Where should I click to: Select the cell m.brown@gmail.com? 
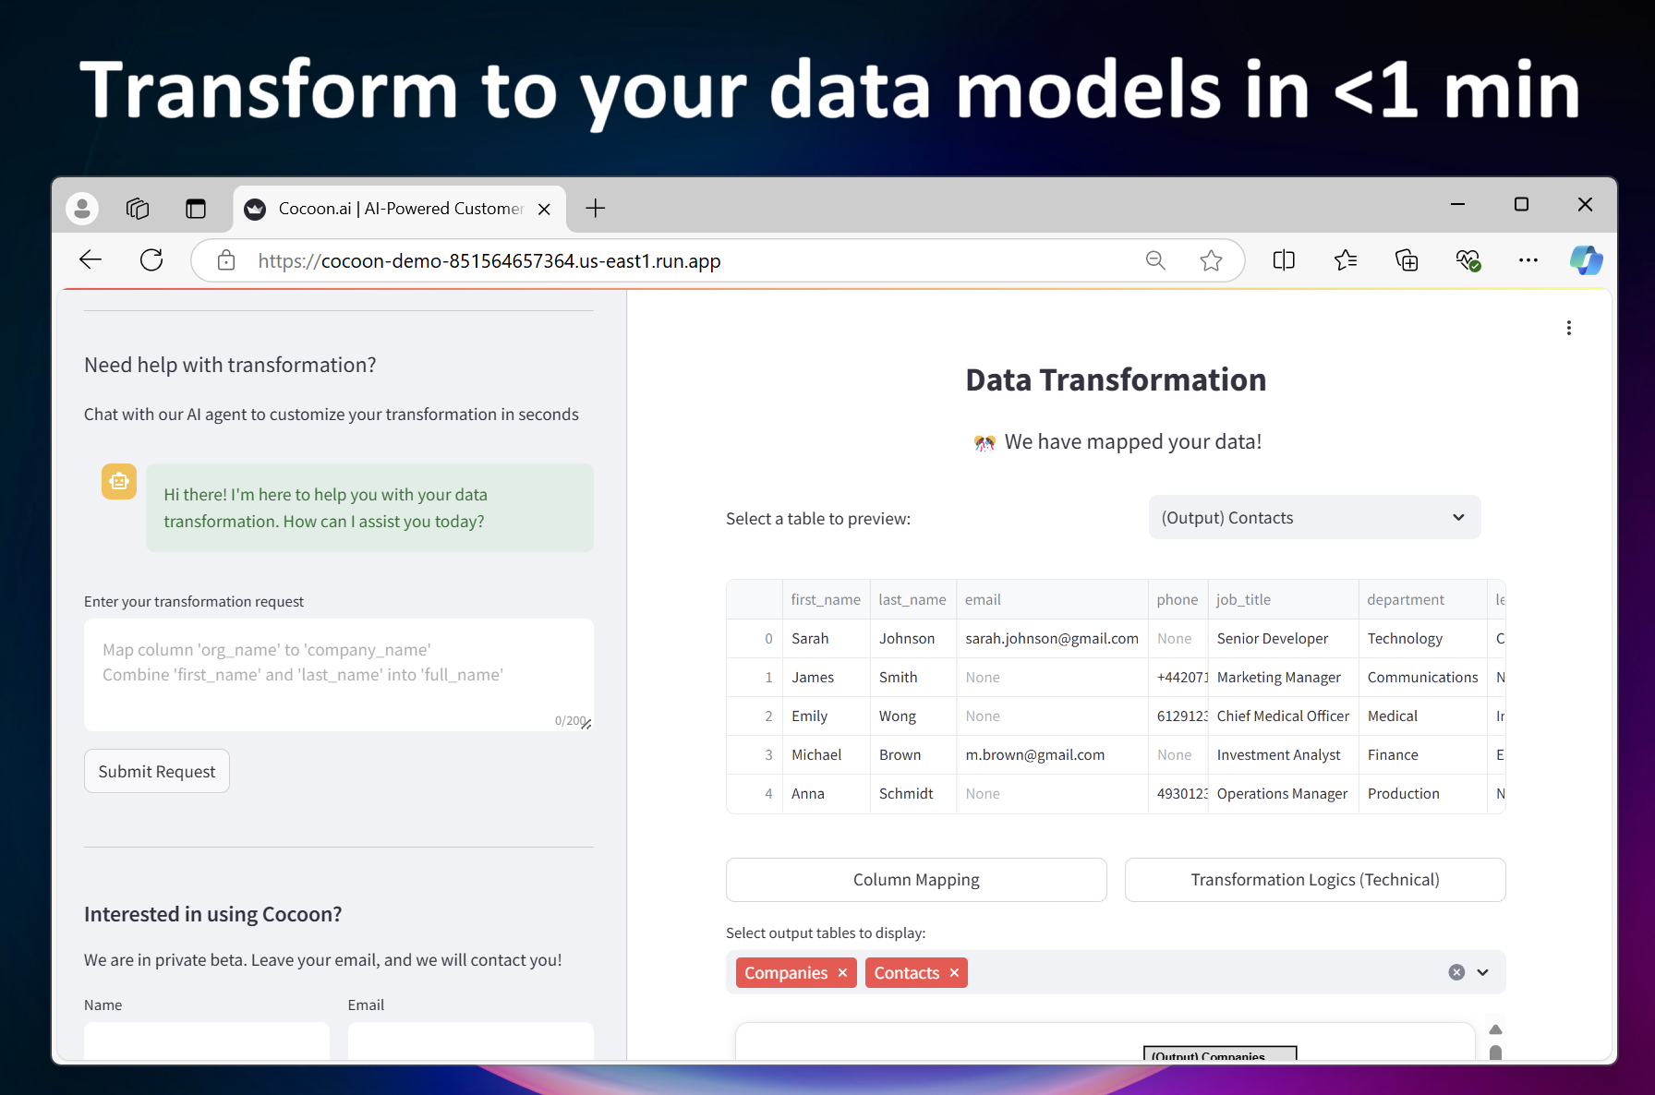pyautogui.click(x=1052, y=754)
